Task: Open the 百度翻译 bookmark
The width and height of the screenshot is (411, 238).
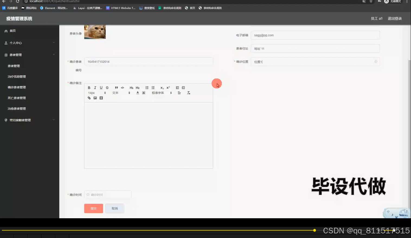Action: 10,8
